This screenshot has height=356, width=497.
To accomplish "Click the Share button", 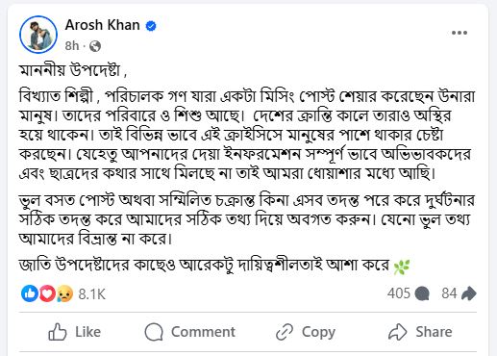I will click(420, 332).
